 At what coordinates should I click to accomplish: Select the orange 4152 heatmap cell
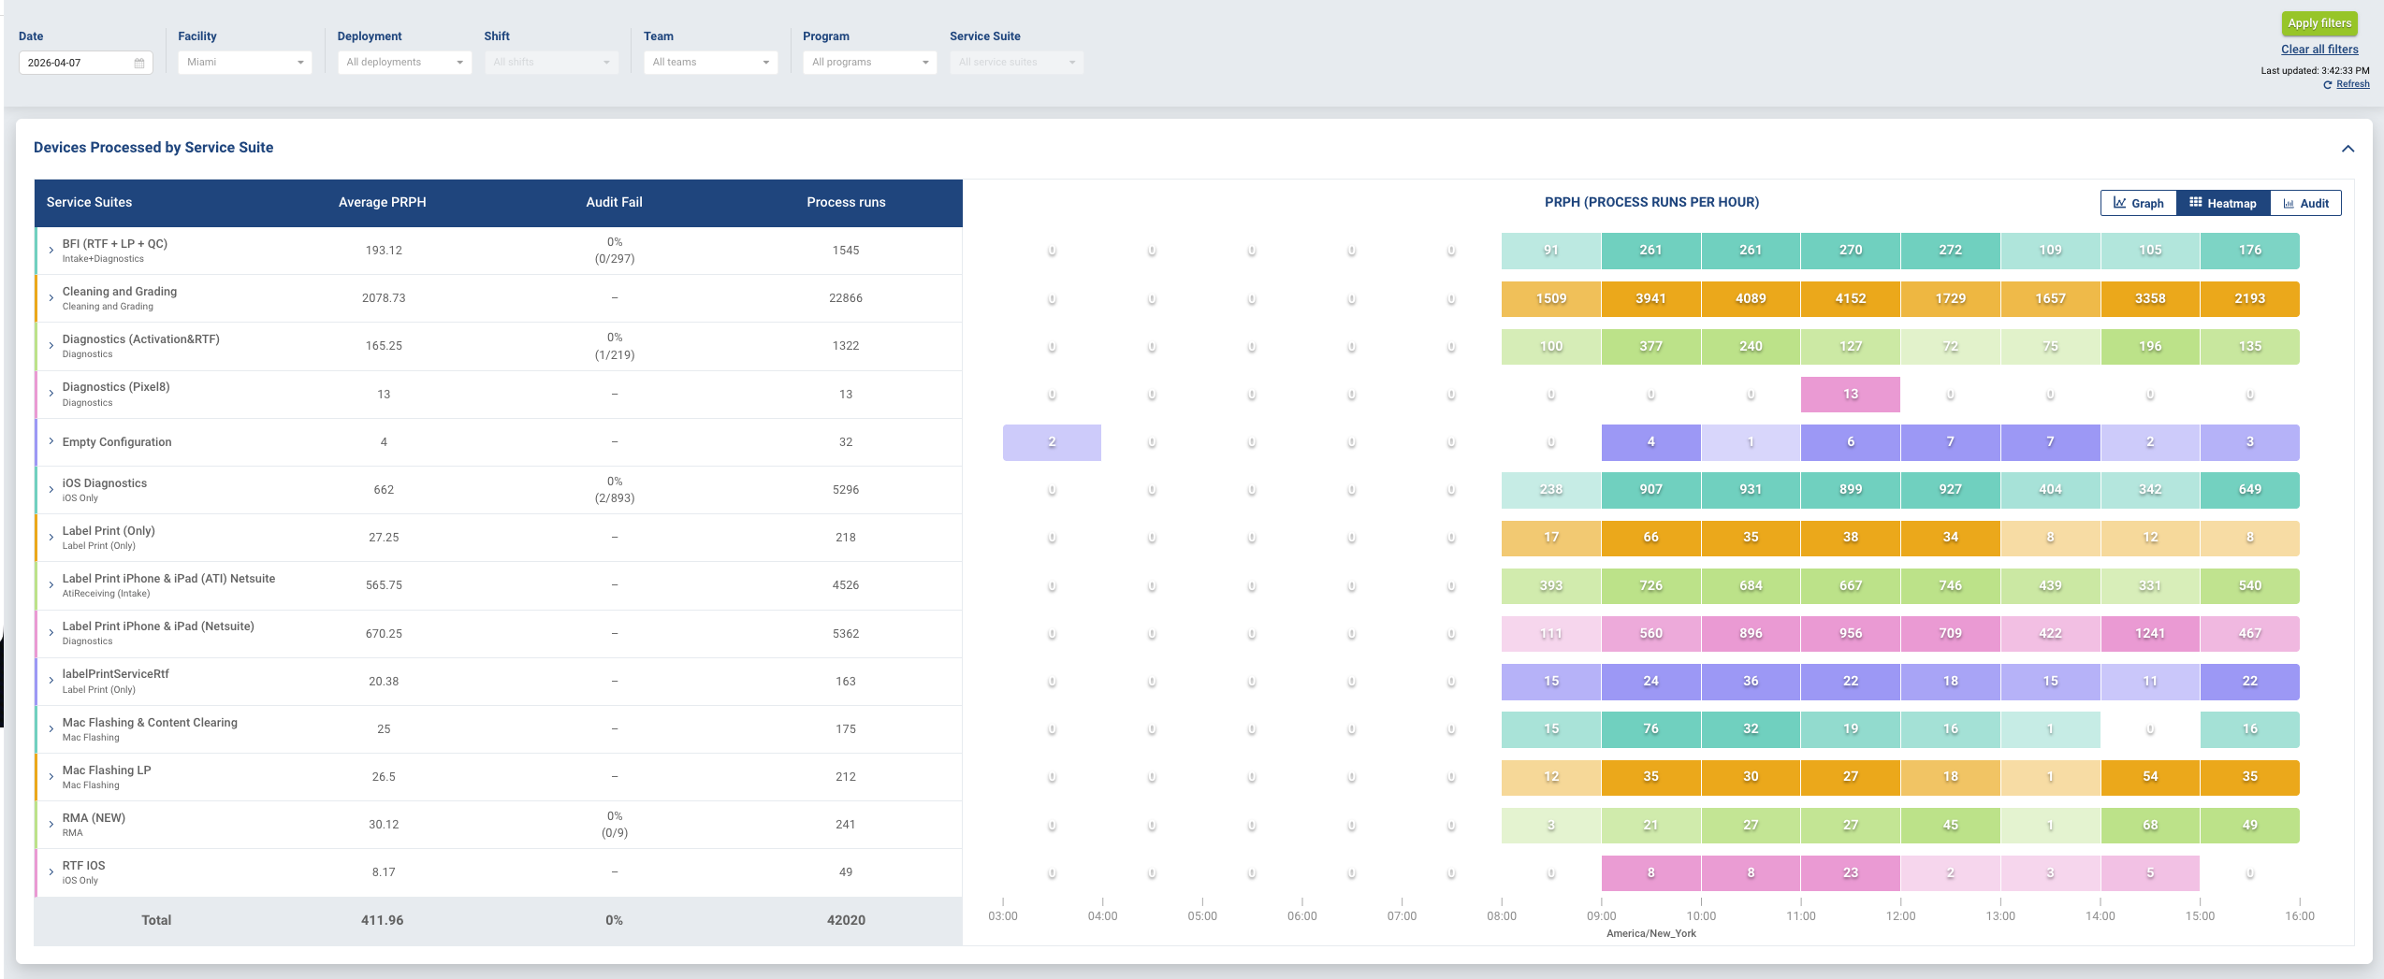pyautogui.click(x=1849, y=298)
